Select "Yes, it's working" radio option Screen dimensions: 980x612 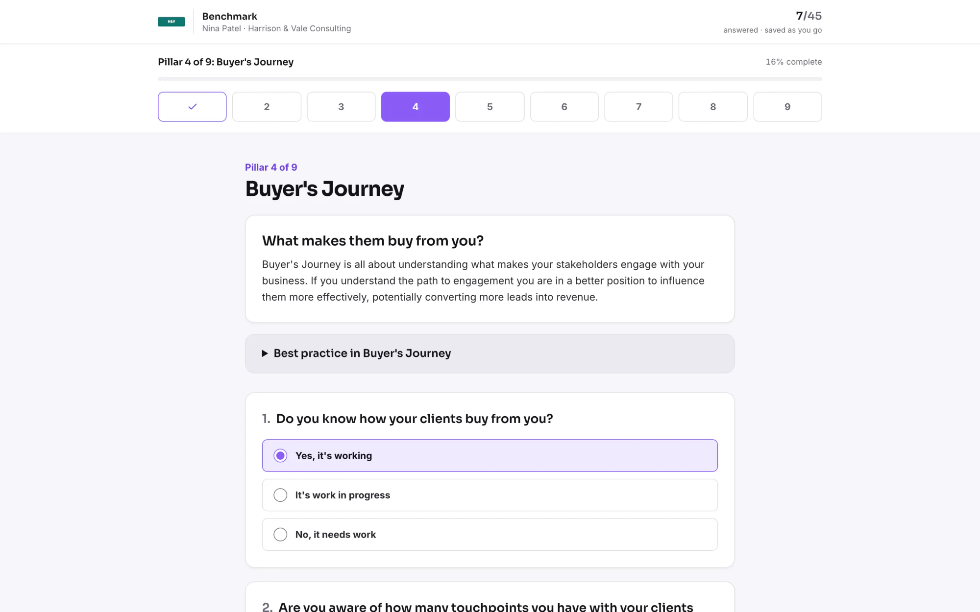[490, 456]
